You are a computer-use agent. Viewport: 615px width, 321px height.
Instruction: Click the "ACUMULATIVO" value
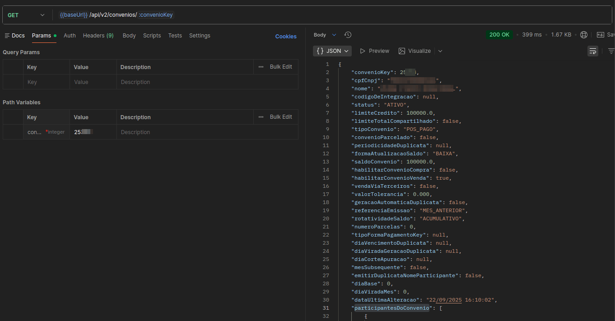[x=441, y=219]
